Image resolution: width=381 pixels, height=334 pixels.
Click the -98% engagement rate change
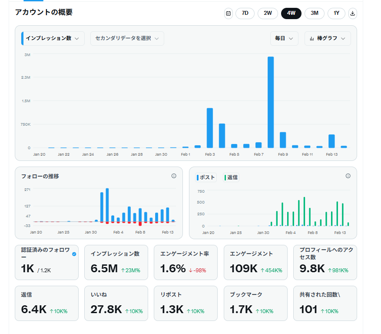[x=198, y=270]
